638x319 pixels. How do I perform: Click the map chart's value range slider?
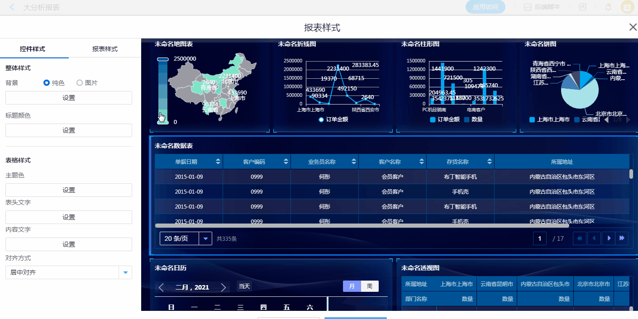[162, 90]
